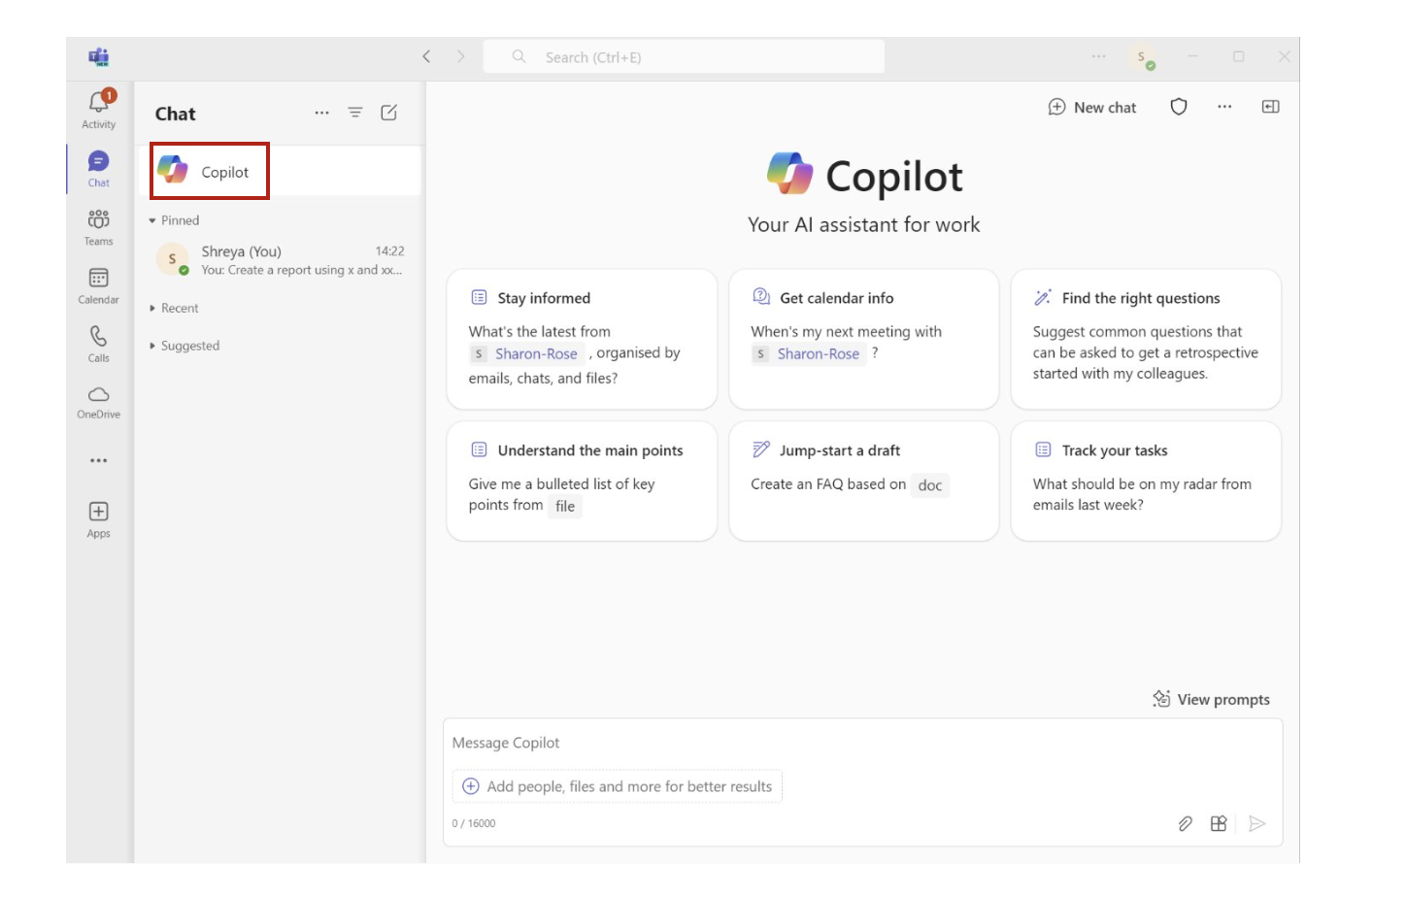Screen dimensions: 1406x897
Task: Open the profile avatar menu
Action: [1144, 57]
